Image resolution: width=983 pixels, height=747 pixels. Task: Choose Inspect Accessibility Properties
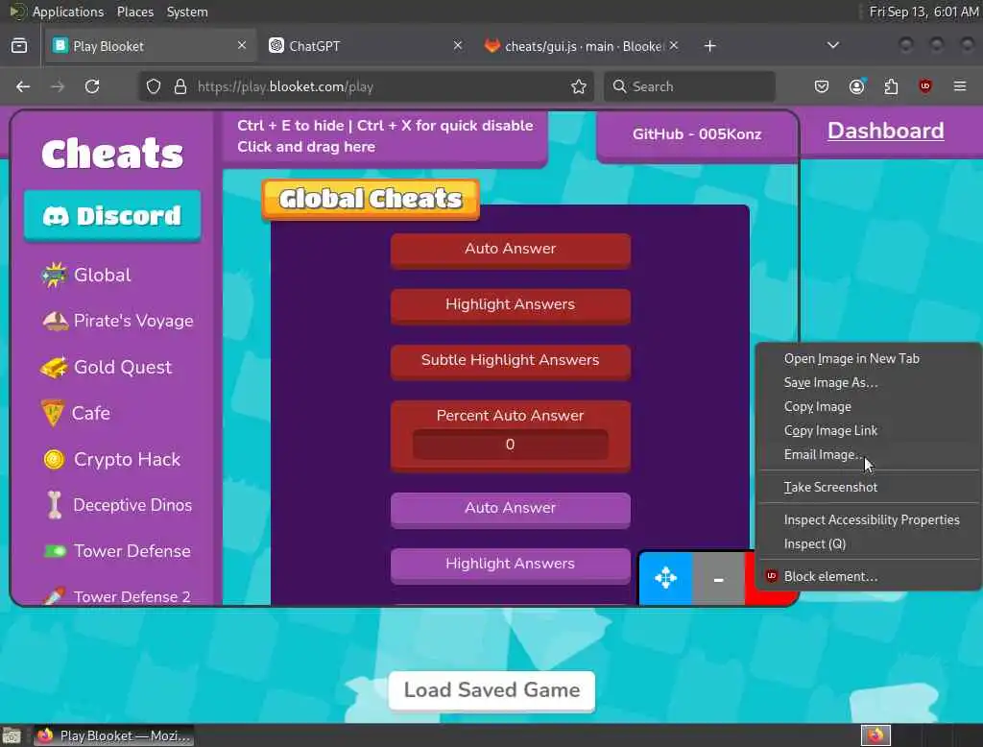click(868, 519)
